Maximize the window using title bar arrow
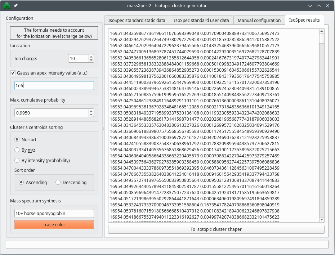The width and height of the screenshot is (335, 255). (x=318, y=6)
